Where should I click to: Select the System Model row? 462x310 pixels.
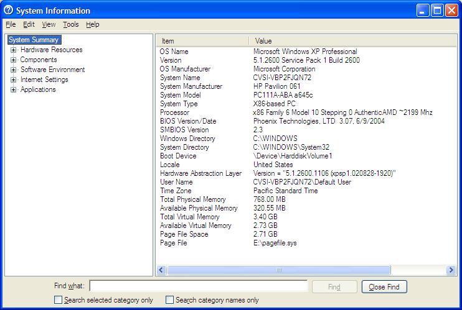click(x=306, y=95)
